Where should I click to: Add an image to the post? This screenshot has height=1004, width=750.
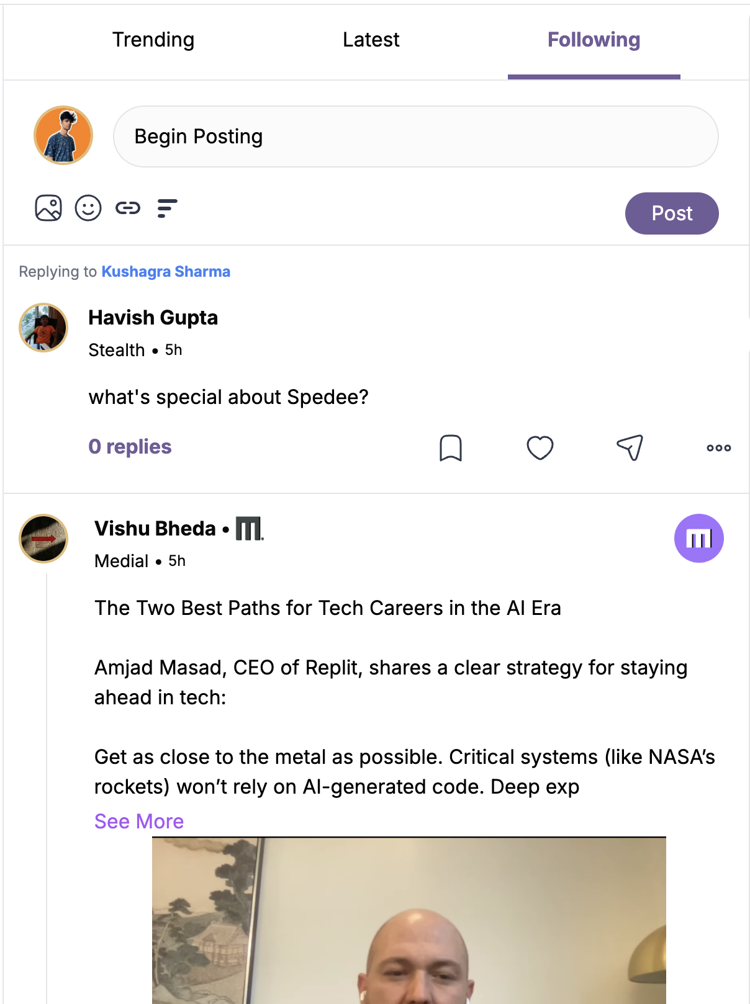(48, 208)
